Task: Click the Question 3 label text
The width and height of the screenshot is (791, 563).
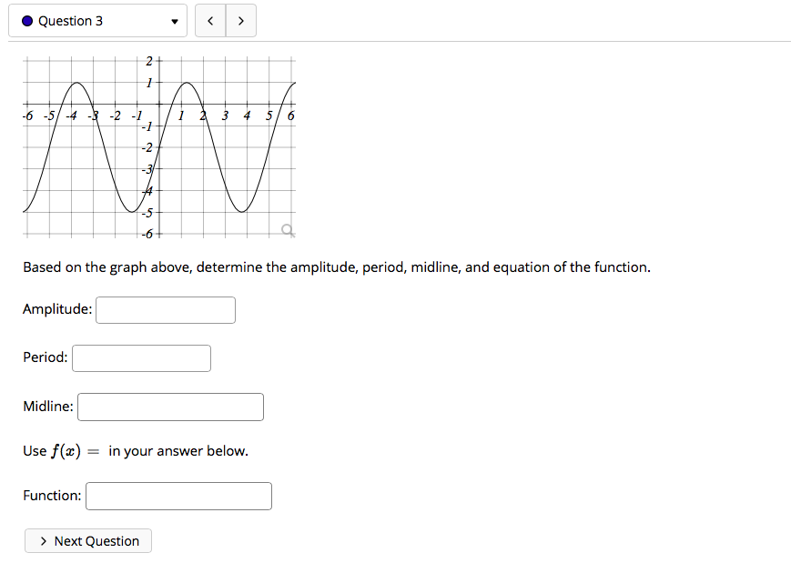Action: click(x=64, y=20)
